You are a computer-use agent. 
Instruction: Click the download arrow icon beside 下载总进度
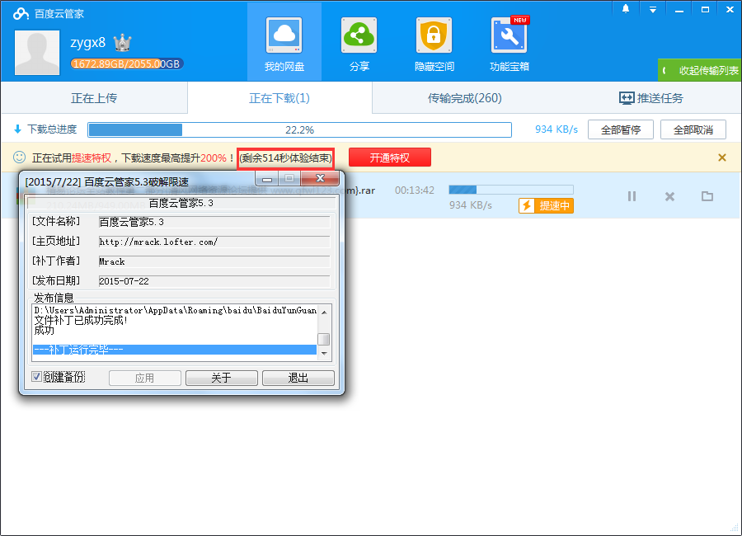18,129
